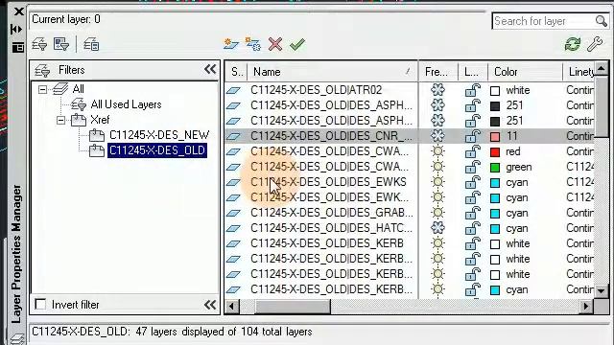Click the New Property Filter icon
The width and height of the screenshot is (614, 345).
point(39,44)
